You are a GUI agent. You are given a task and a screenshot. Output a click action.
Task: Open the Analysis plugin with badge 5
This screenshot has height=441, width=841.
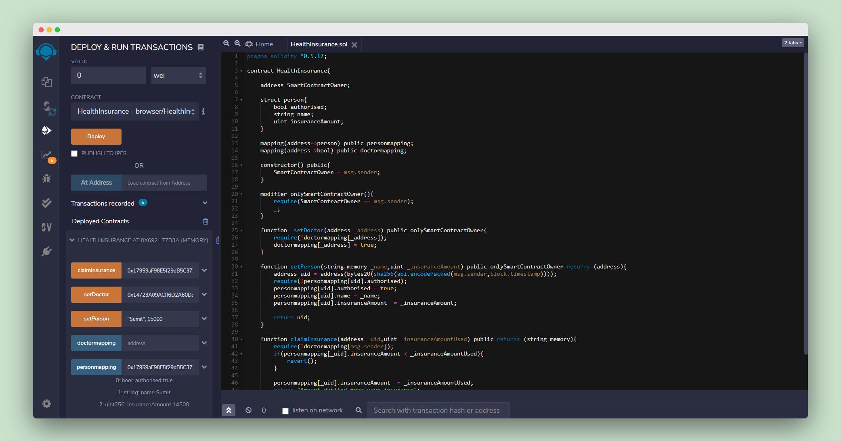coord(47,155)
